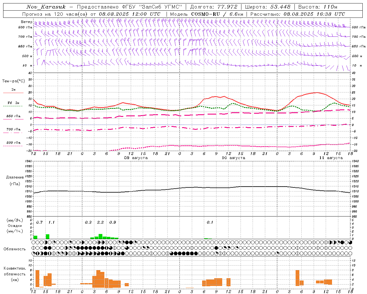Click the Td 2м legend label
The image size is (367, 294).
pyautogui.click(x=13, y=103)
